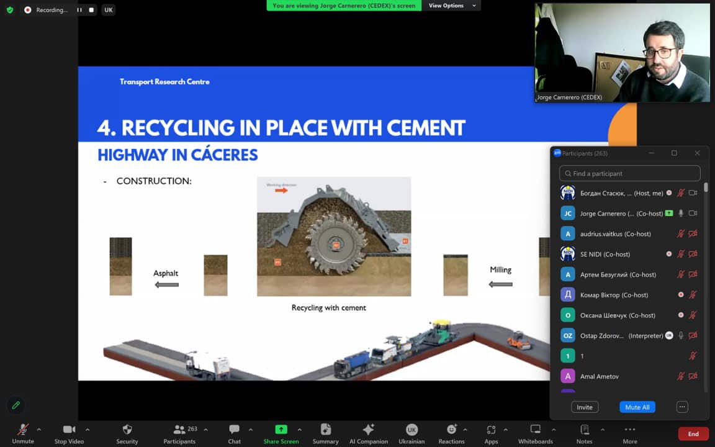Open the Notes tool

[x=584, y=433]
